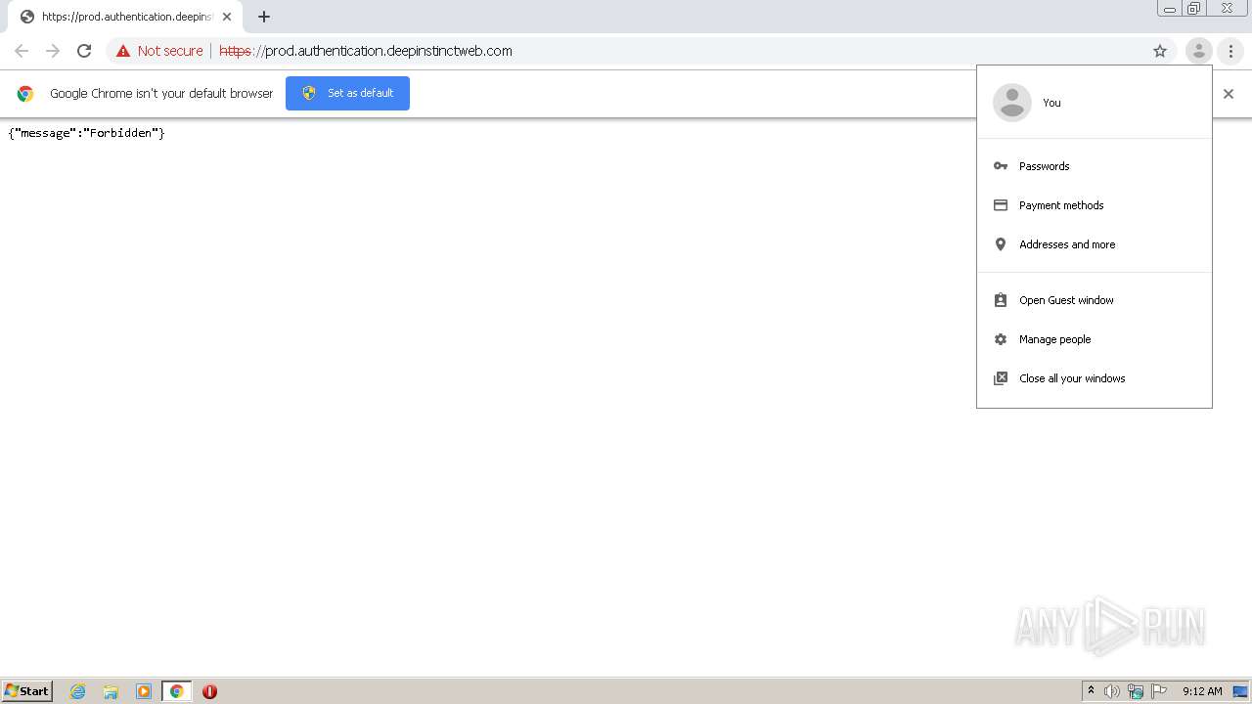
Task: Open the media player taskbar icon
Action: [x=144, y=691]
